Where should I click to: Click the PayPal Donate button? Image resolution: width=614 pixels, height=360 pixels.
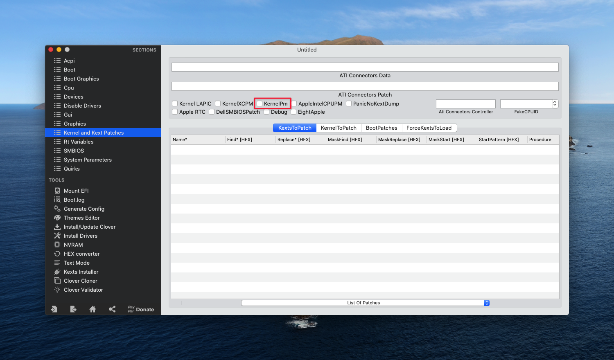click(x=141, y=309)
